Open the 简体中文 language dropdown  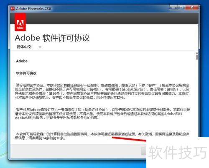(29, 47)
